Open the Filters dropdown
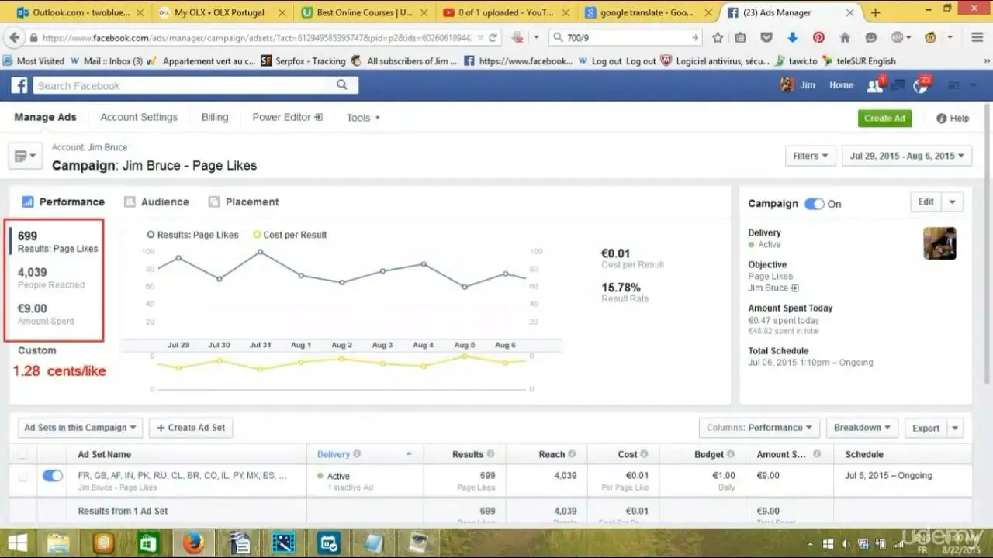 coord(810,156)
